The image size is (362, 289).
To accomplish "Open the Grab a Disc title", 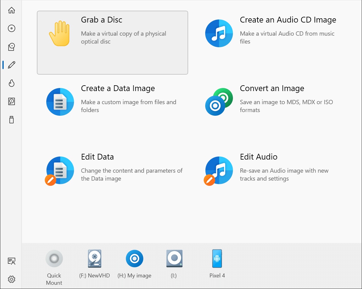I will pyautogui.click(x=102, y=20).
